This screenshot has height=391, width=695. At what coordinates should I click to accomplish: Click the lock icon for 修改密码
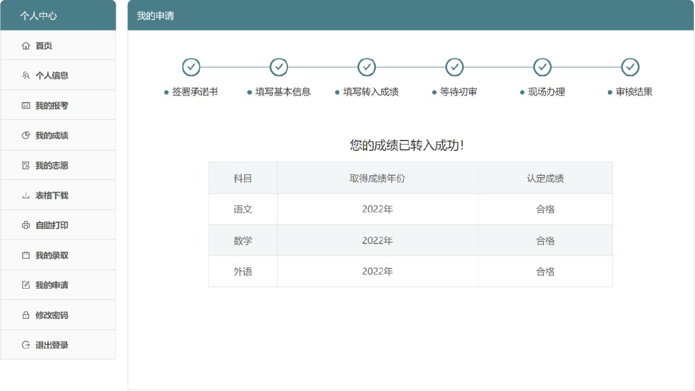tap(25, 315)
